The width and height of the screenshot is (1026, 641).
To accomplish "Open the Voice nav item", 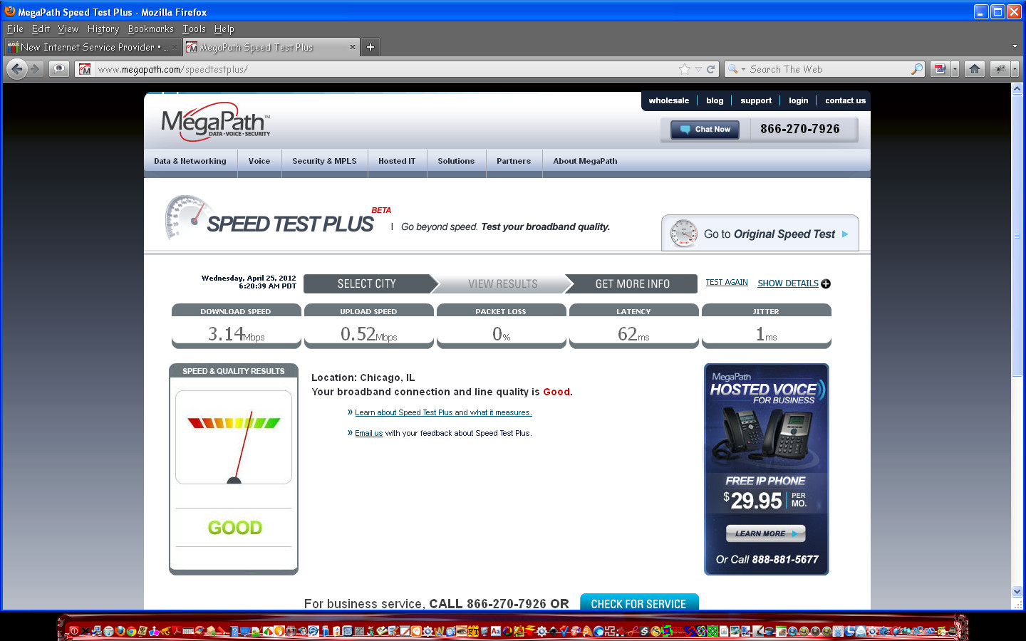I will pyautogui.click(x=259, y=161).
